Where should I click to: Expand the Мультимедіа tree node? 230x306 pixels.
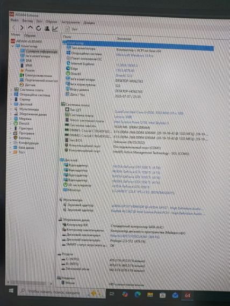pos(11,109)
